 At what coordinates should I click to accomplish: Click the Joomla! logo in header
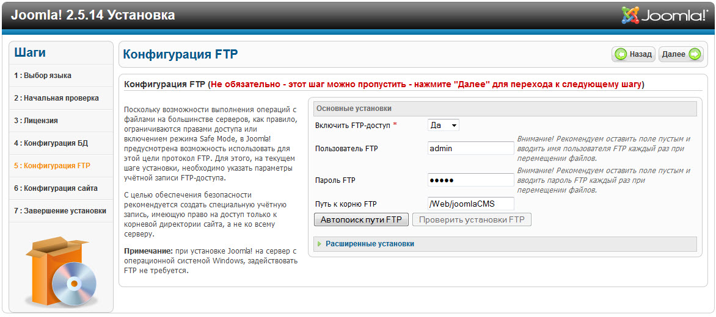[x=664, y=15]
